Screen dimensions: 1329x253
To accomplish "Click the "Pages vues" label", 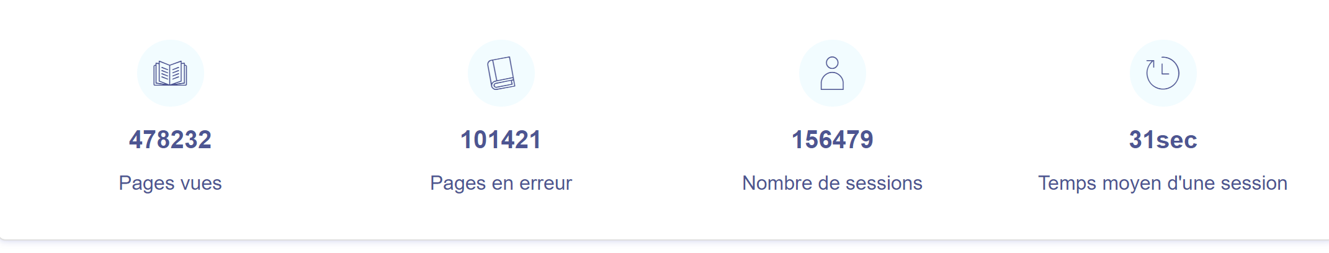I will click(170, 183).
